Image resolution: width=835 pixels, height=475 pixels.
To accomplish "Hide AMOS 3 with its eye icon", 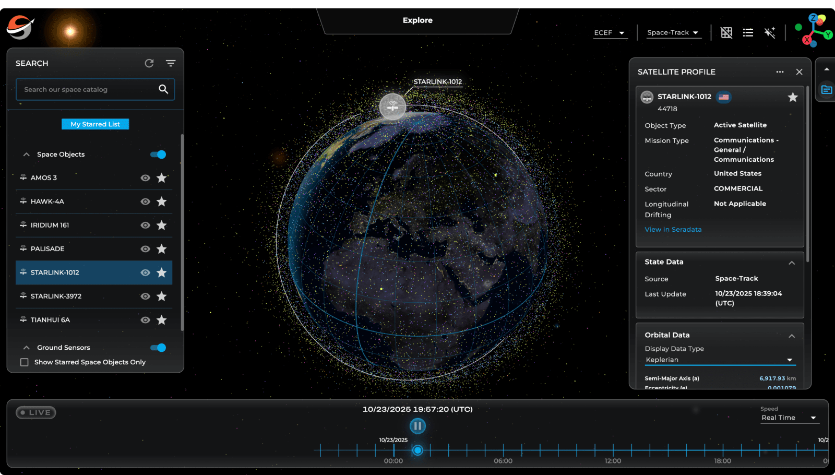I will pyautogui.click(x=145, y=178).
